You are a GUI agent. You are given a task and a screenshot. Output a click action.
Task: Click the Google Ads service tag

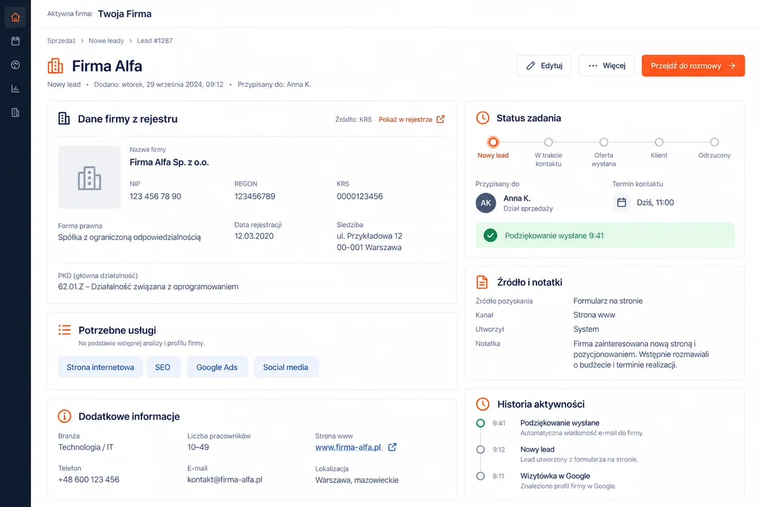pyautogui.click(x=217, y=367)
